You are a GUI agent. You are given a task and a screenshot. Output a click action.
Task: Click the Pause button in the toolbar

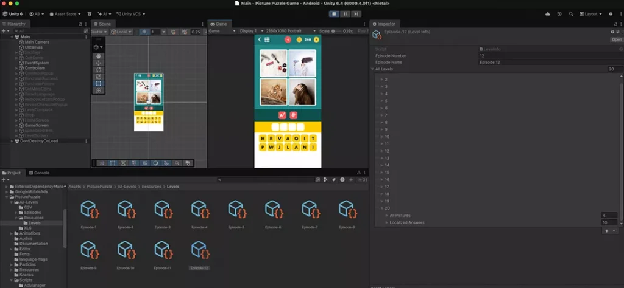click(345, 14)
